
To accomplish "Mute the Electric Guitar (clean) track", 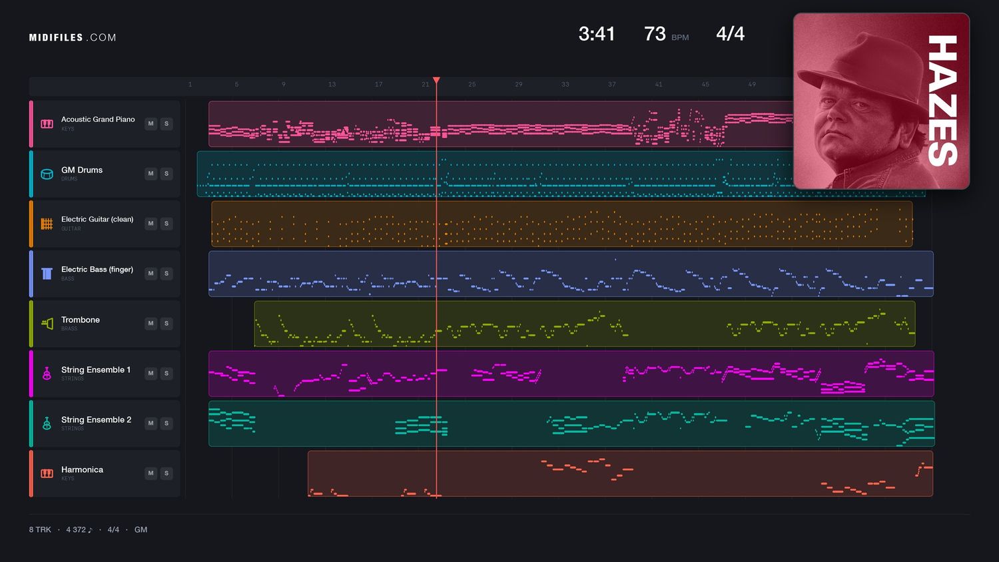I will pyautogui.click(x=151, y=224).
